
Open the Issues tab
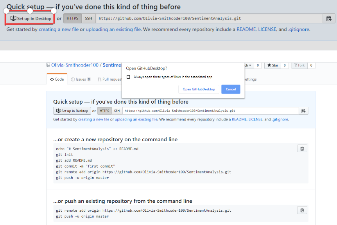pyautogui.click(x=81, y=79)
